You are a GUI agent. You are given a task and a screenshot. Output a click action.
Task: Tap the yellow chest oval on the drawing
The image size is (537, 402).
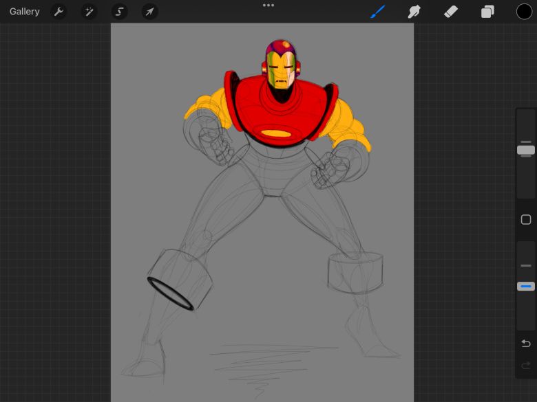pyautogui.click(x=275, y=133)
